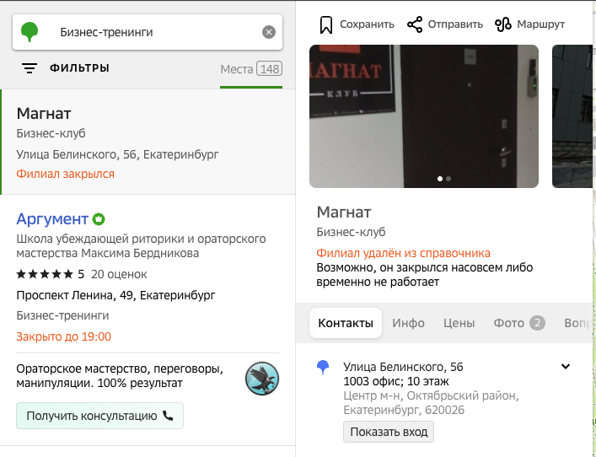Screen dimensions: 596x457
Task: Click the Показать вход button
Action: pos(389,432)
